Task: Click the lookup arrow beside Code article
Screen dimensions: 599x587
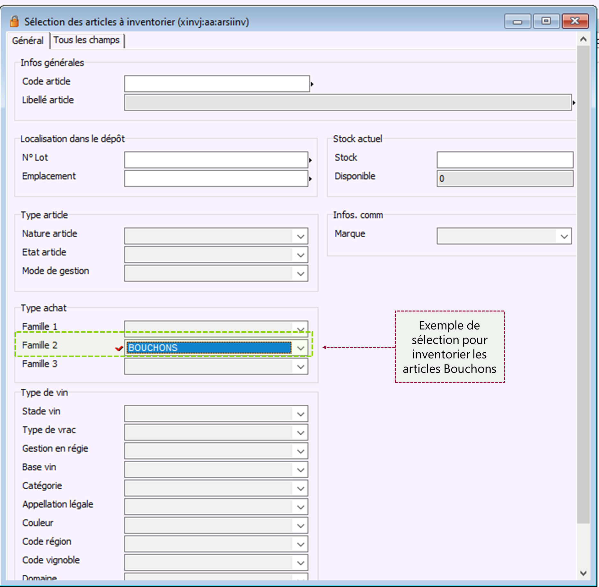Action: pyautogui.click(x=312, y=84)
